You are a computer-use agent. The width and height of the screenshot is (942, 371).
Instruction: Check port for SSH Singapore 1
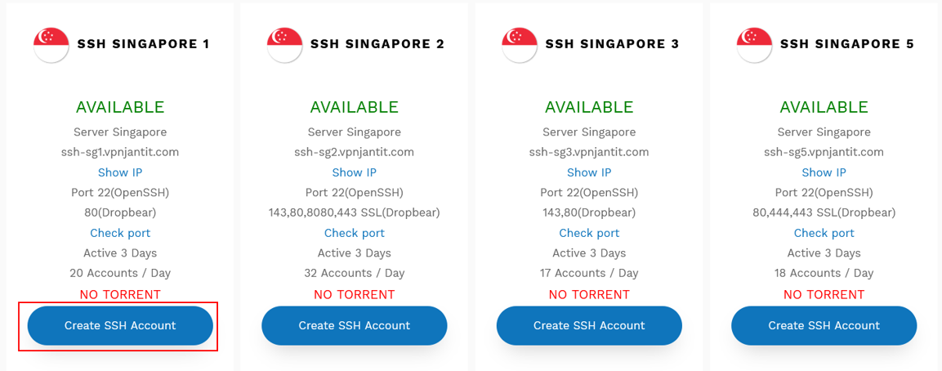(x=120, y=233)
